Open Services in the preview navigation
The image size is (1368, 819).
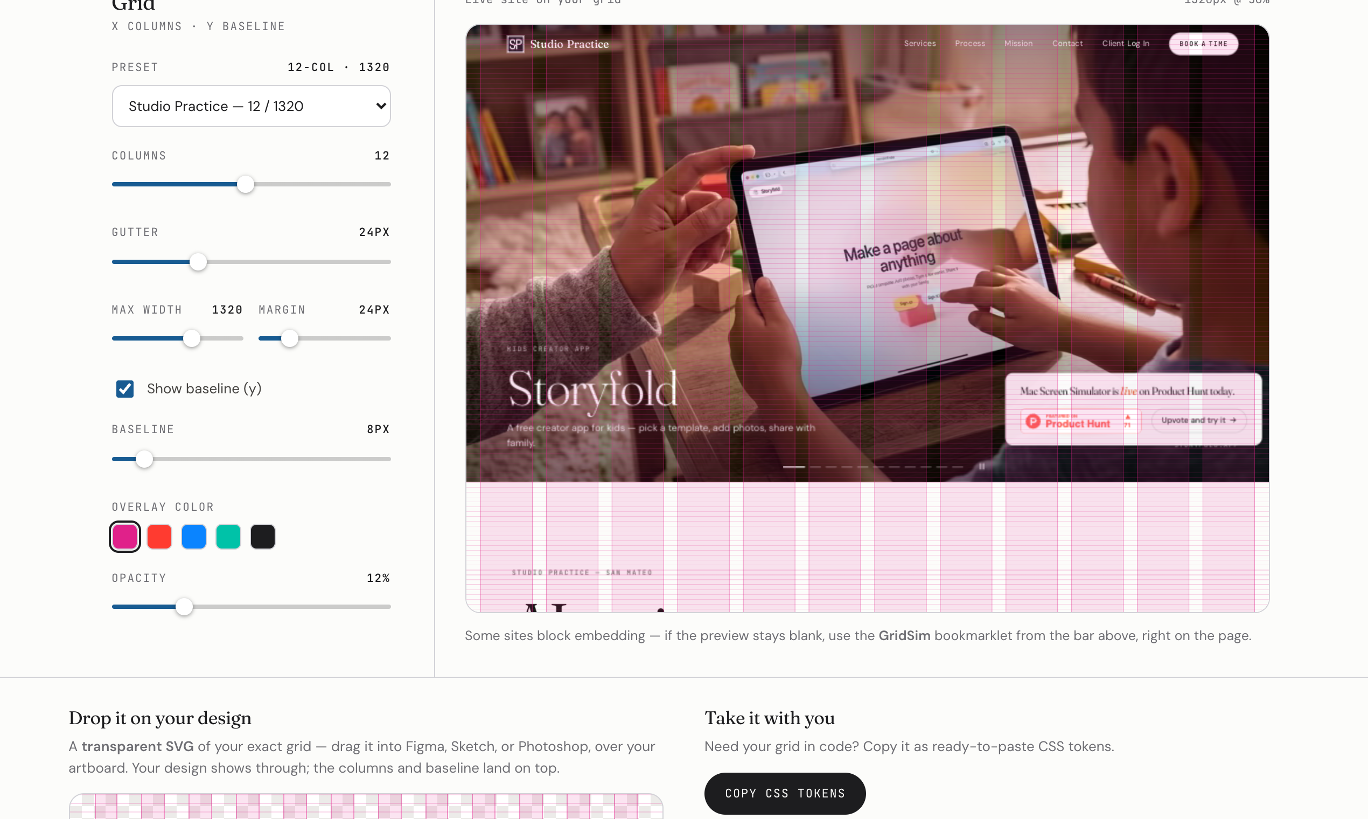tap(919, 44)
